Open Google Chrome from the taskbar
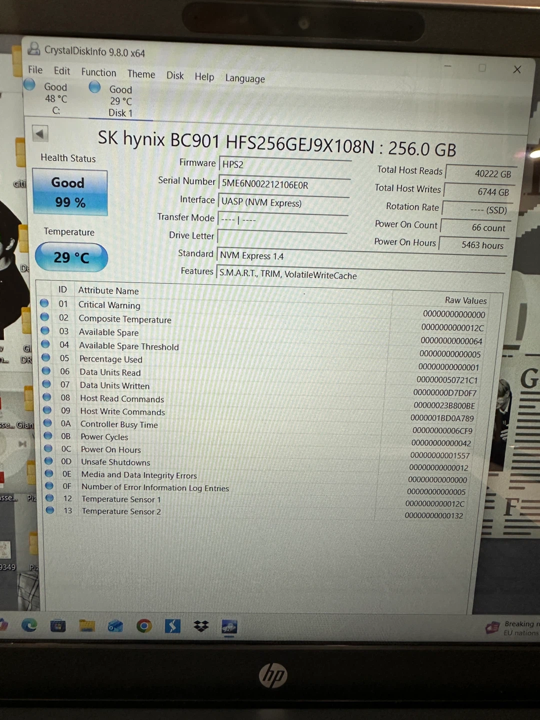 coord(144,626)
